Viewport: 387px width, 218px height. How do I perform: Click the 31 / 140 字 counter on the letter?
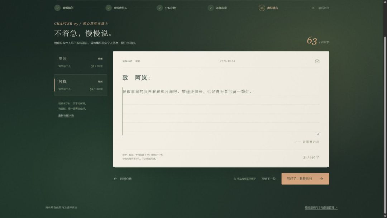coord(311,157)
